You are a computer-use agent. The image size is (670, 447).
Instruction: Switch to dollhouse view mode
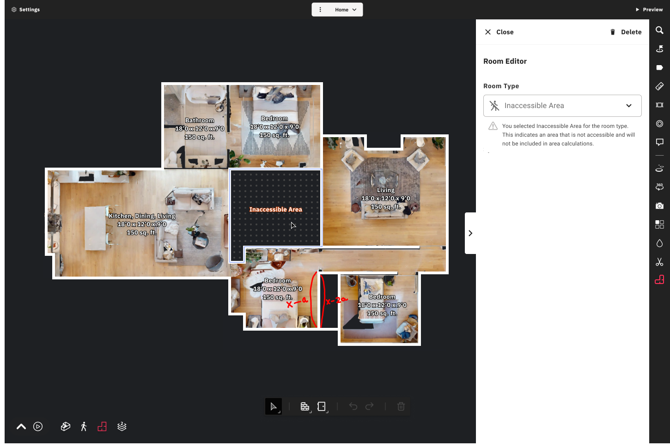(66, 427)
